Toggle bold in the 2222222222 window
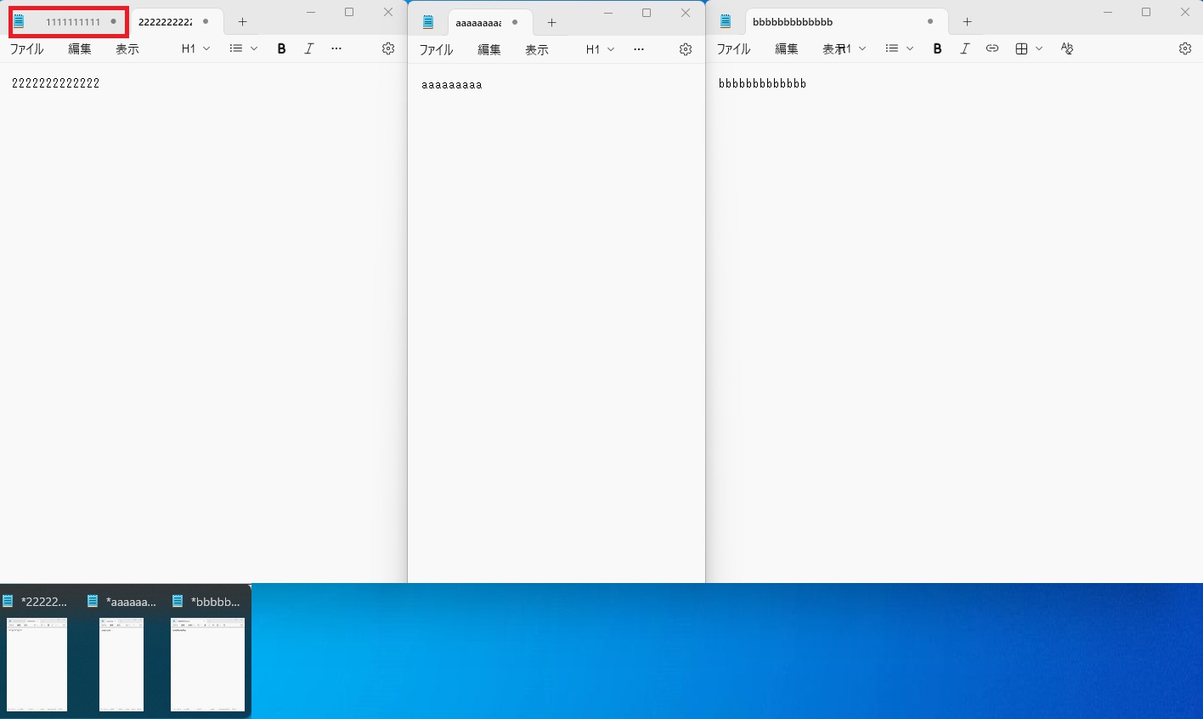 [x=281, y=49]
